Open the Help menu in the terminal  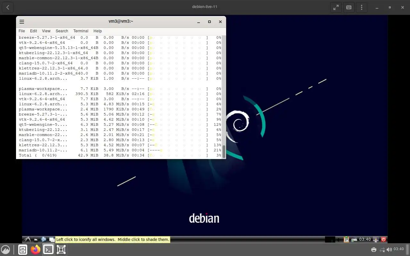[x=98, y=31]
